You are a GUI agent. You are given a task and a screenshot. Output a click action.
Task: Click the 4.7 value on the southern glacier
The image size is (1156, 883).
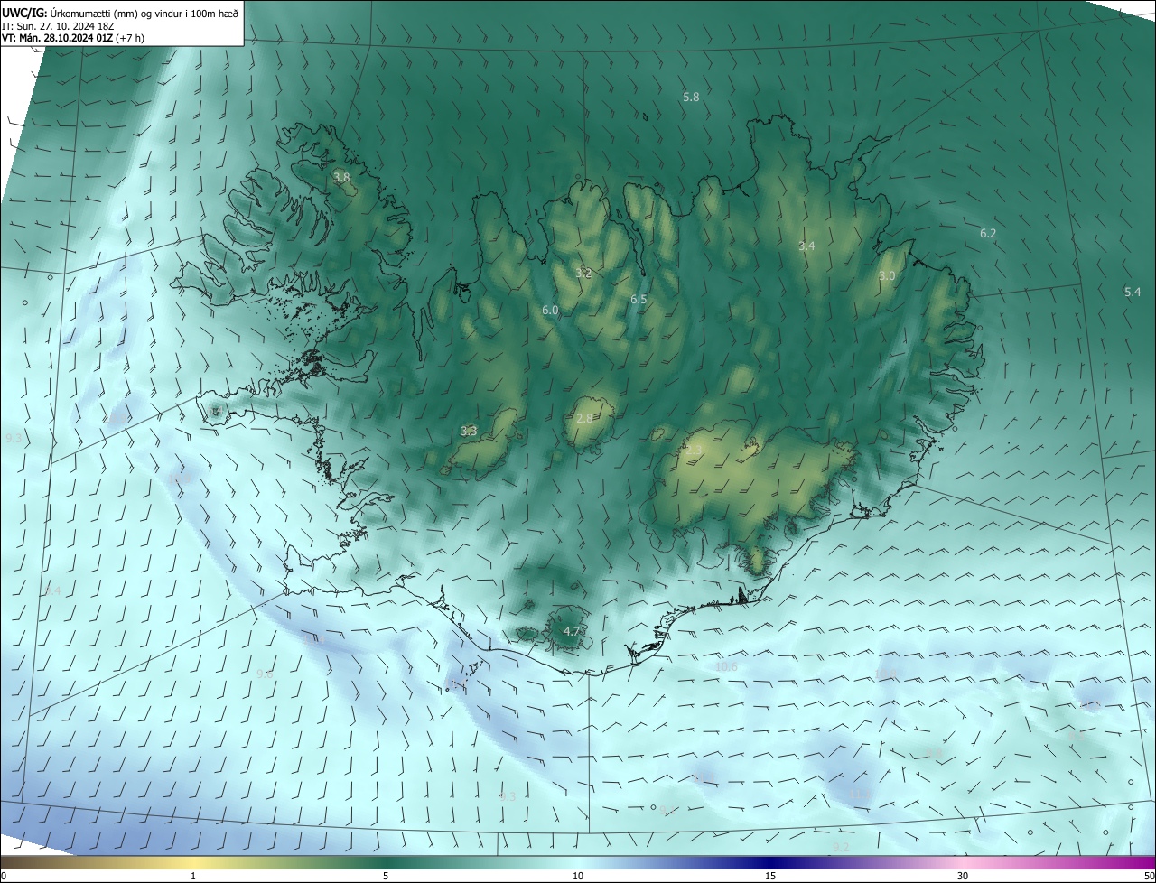572,631
